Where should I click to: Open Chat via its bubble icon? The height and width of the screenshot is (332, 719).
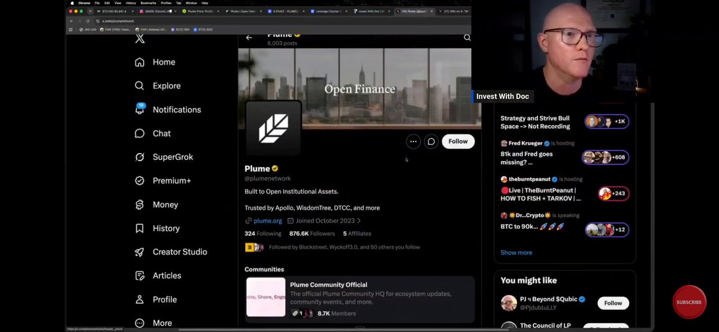click(140, 134)
